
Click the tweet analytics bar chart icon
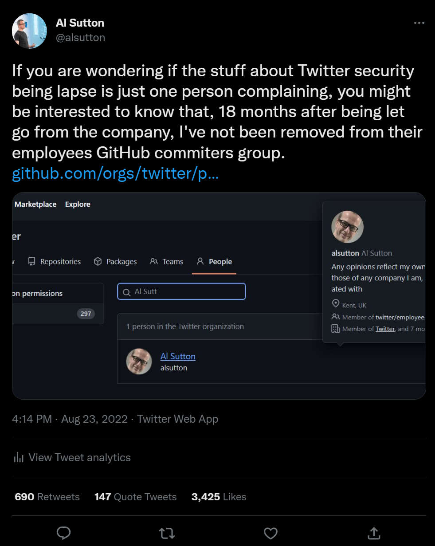click(x=19, y=457)
